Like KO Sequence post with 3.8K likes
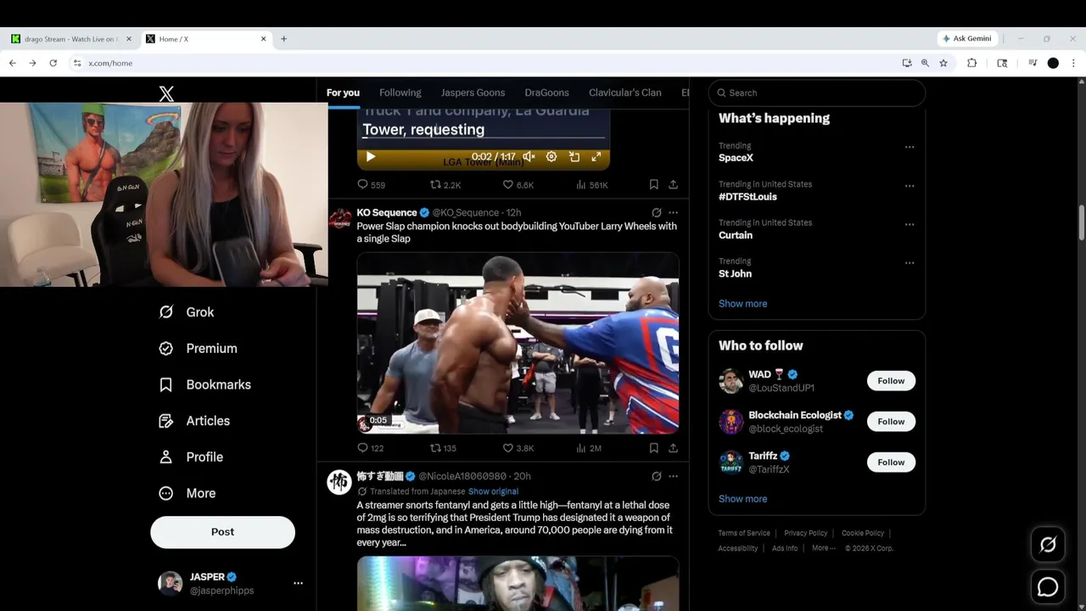The width and height of the screenshot is (1086, 611). (518, 448)
